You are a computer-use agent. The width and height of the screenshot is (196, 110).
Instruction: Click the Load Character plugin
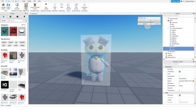tap(17, 6)
